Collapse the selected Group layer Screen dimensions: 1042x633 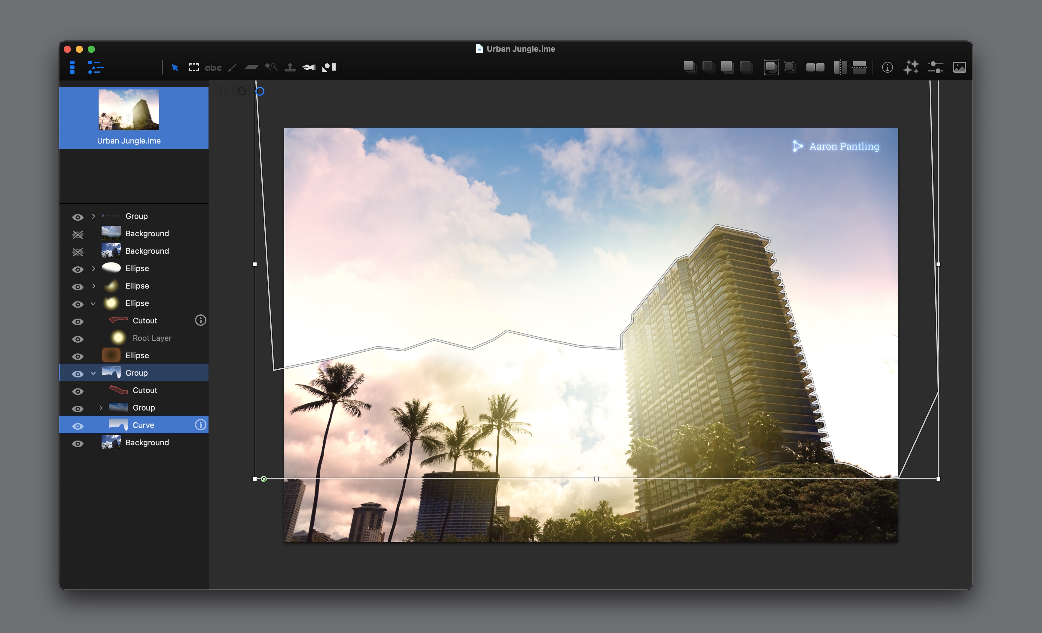click(93, 373)
